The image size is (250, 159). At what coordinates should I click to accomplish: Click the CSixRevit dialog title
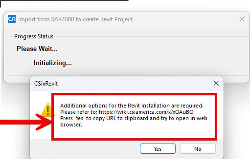pos(46,83)
